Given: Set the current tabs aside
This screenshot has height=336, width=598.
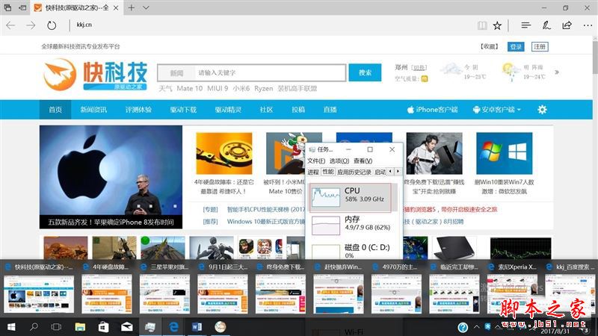Looking at the screenshot, I should tap(23, 7).
